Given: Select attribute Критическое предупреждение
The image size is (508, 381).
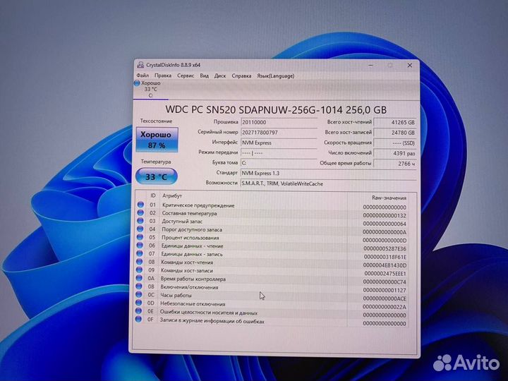Looking at the screenshot, I should point(198,205).
